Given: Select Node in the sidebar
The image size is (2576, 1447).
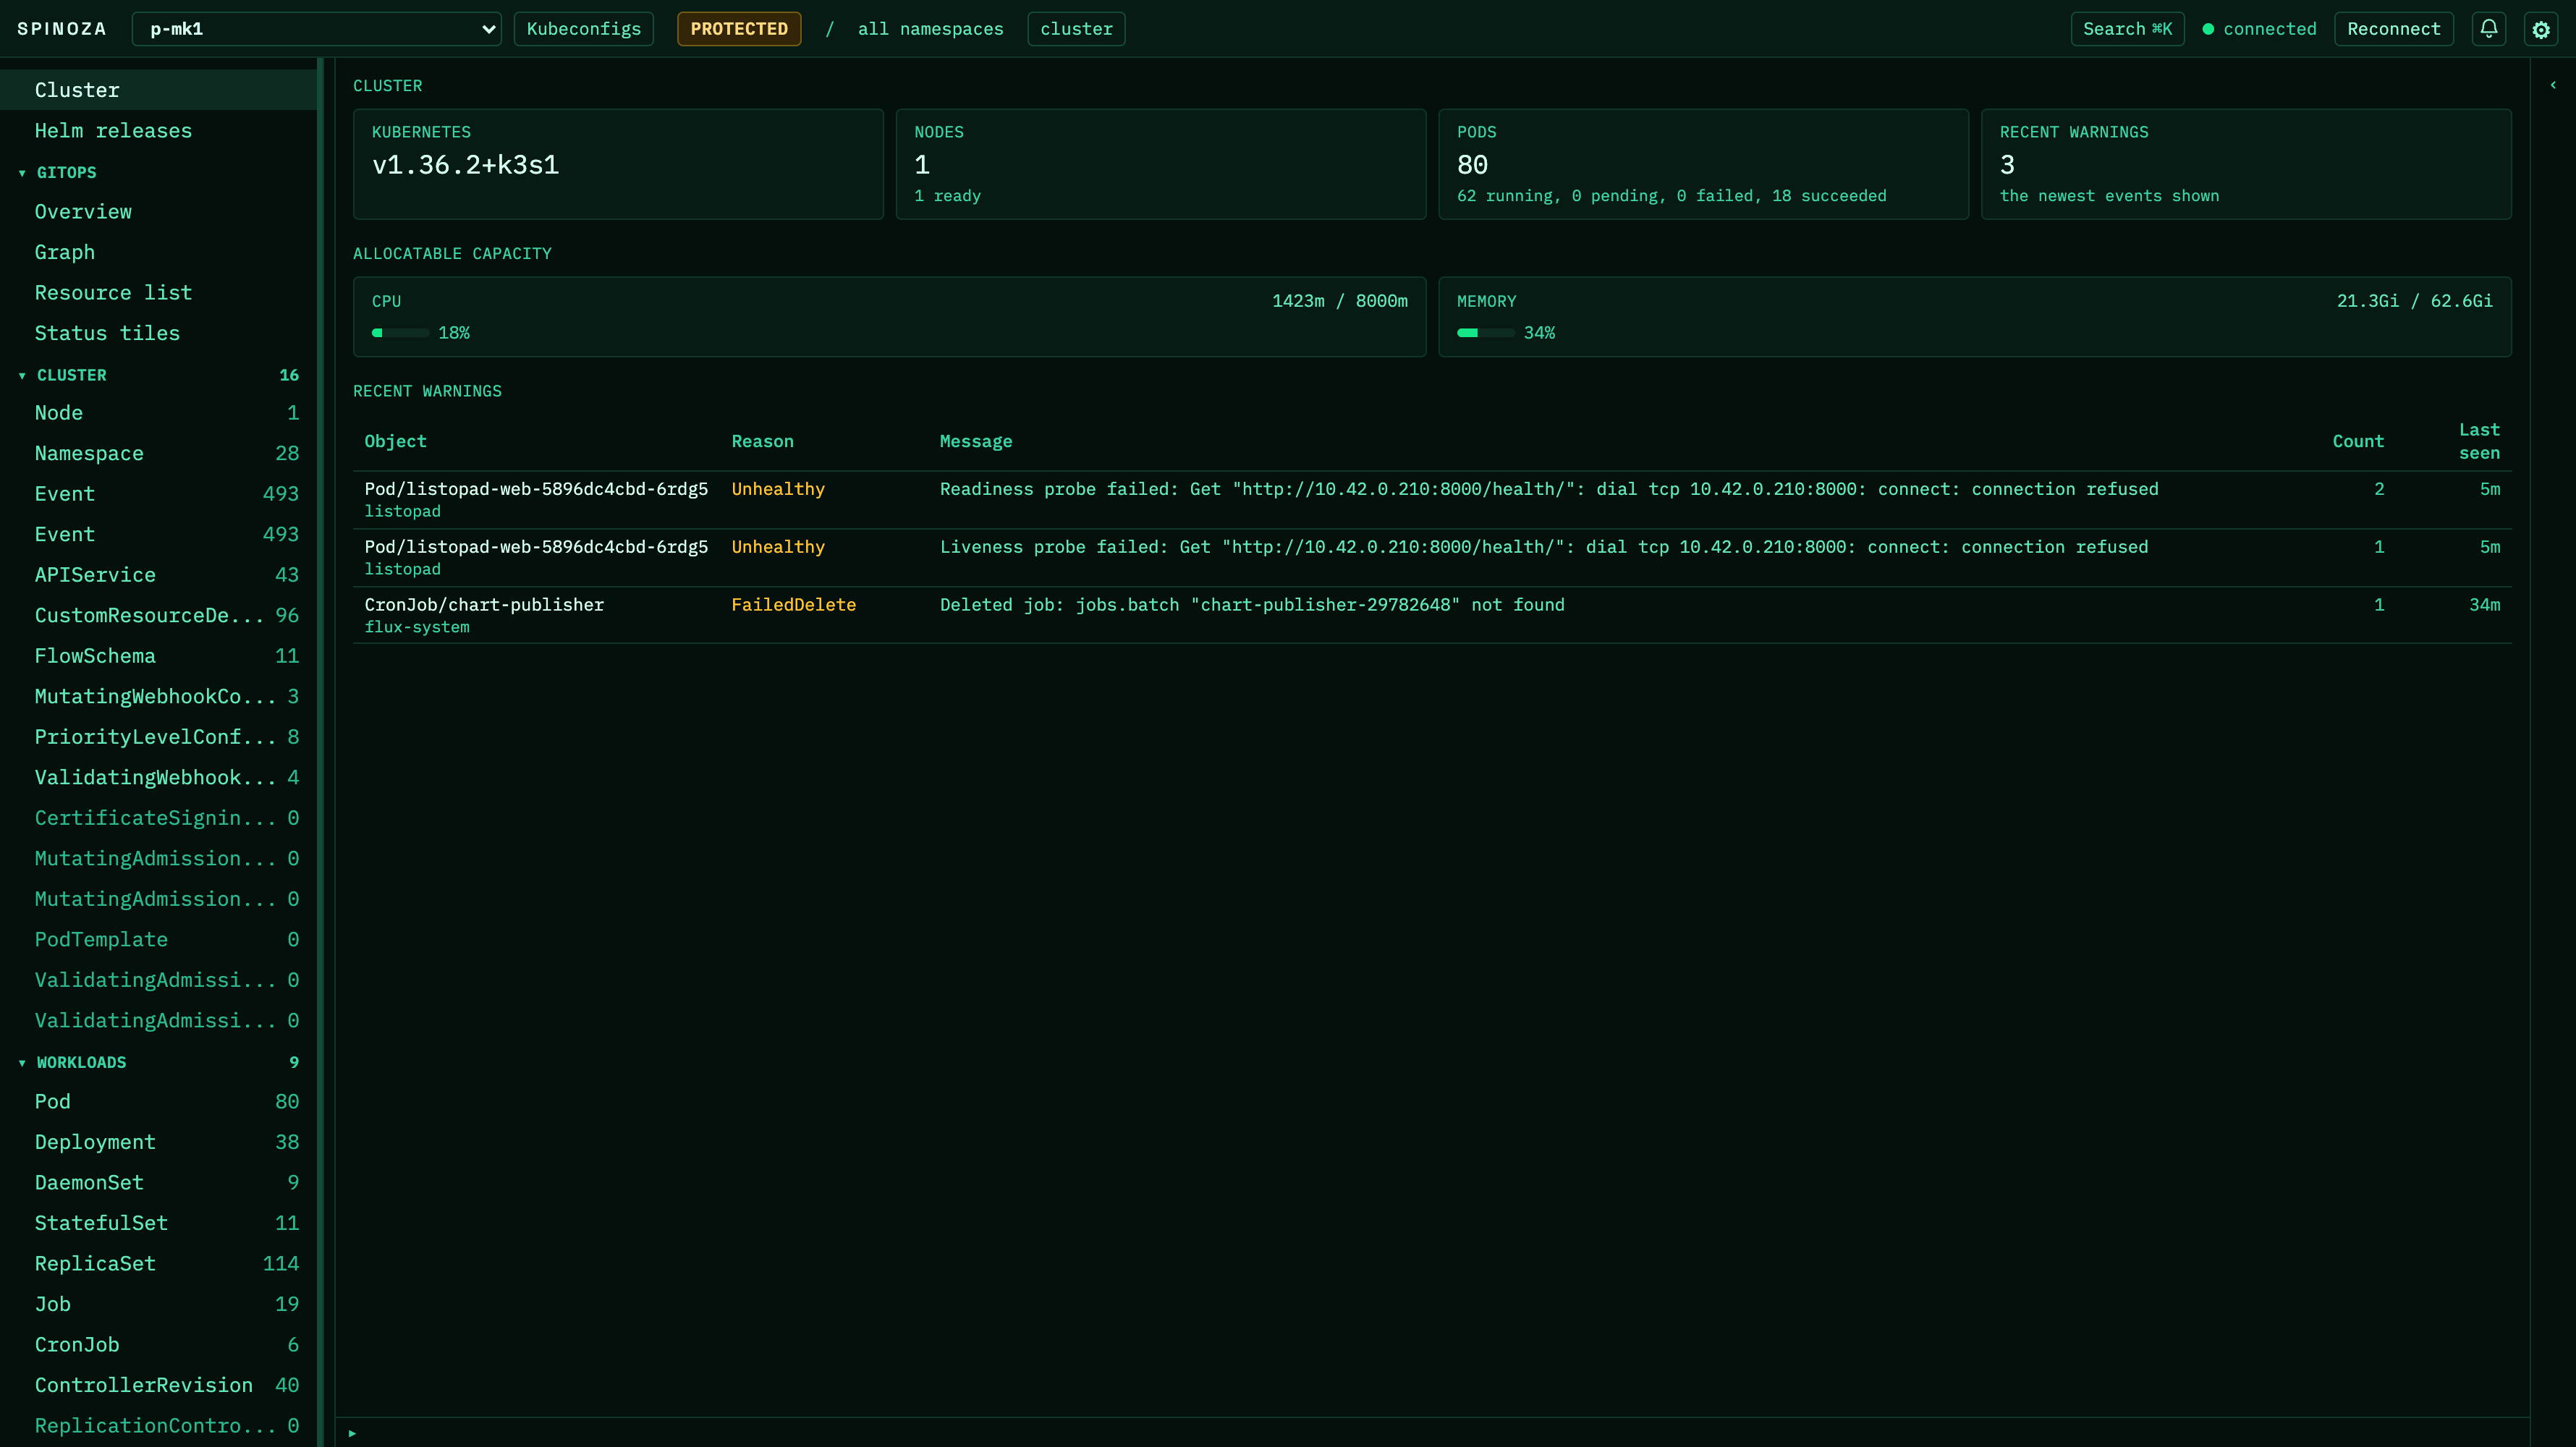Looking at the screenshot, I should tap(158, 413).
